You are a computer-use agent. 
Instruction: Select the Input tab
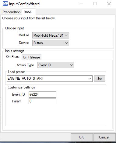[x=28, y=12]
